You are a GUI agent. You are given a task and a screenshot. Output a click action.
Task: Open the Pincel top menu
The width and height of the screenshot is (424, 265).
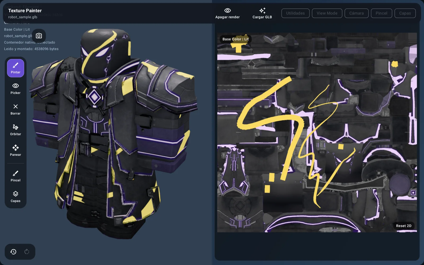(381, 13)
